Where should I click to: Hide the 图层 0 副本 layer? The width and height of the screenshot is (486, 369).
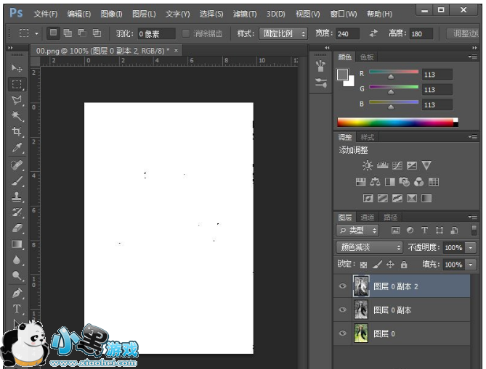[x=343, y=310]
